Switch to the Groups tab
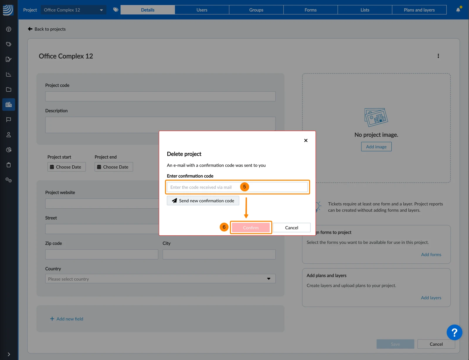469x360 pixels. 256,10
